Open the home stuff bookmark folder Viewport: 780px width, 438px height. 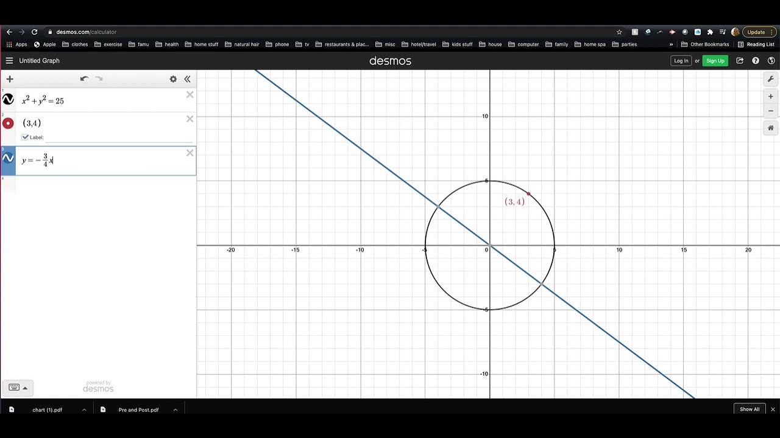pos(201,44)
